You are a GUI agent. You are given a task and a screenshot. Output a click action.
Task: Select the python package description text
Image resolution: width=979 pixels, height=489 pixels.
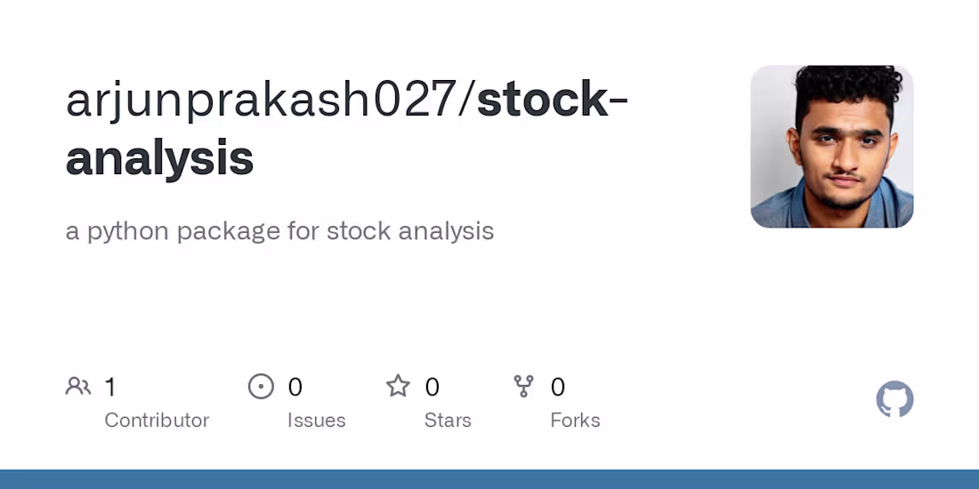coord(279,231)
